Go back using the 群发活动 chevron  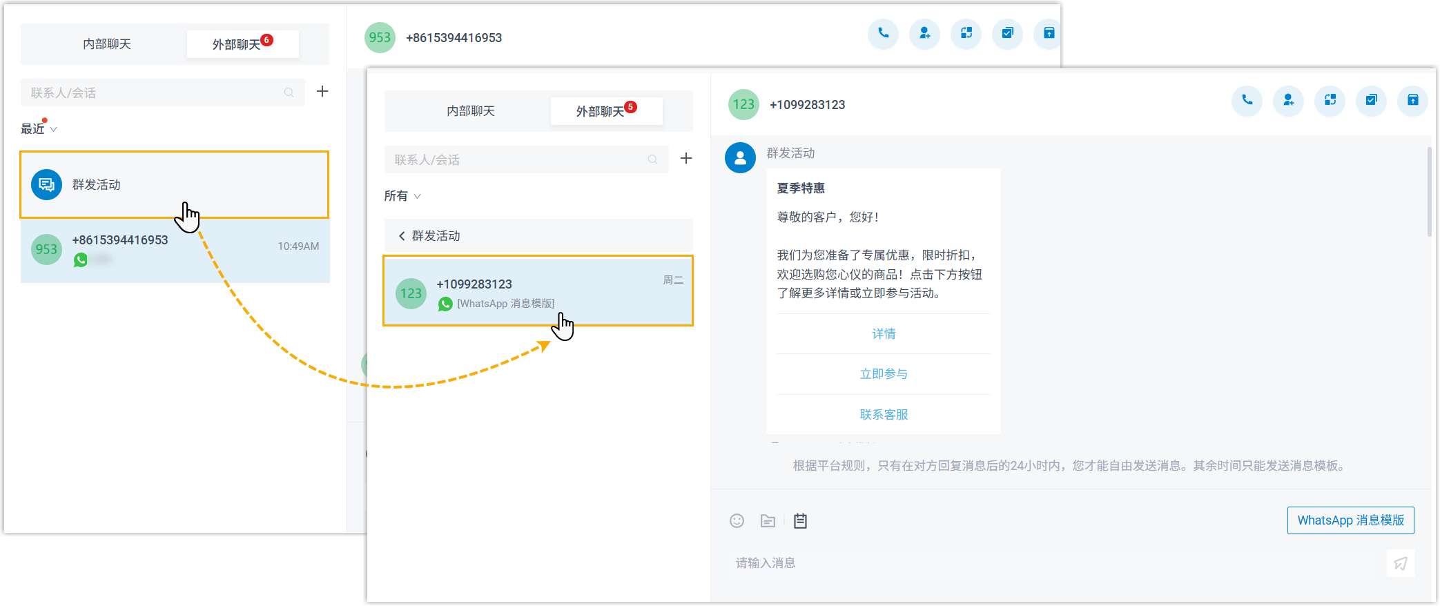click(402, 236)
